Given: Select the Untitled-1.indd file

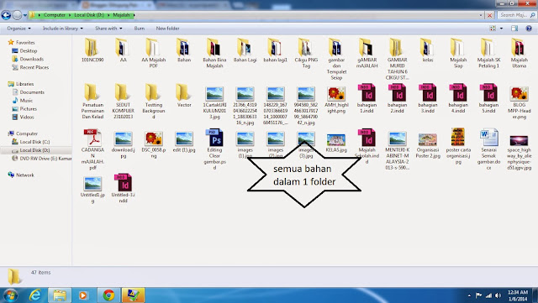Looking at the screenshot, I should click(123, 188).
